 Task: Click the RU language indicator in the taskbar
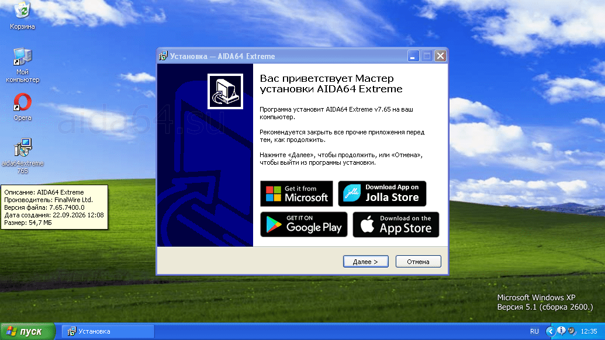tap(534, 331)
